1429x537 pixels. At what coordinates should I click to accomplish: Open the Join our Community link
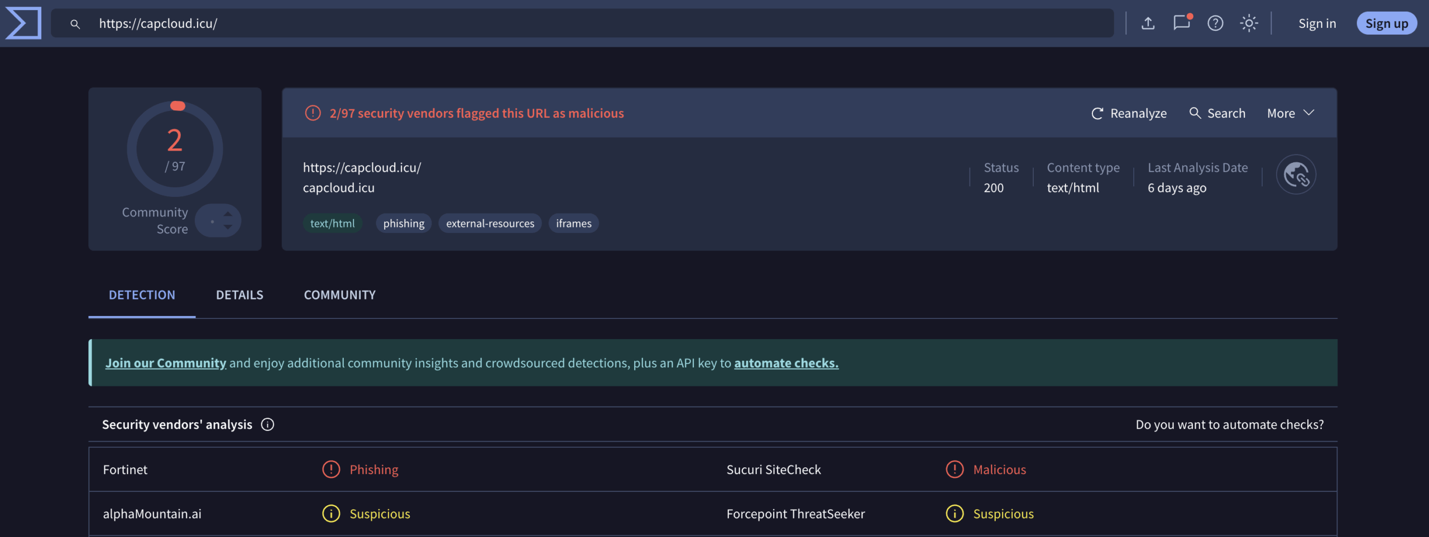point(166,363)
